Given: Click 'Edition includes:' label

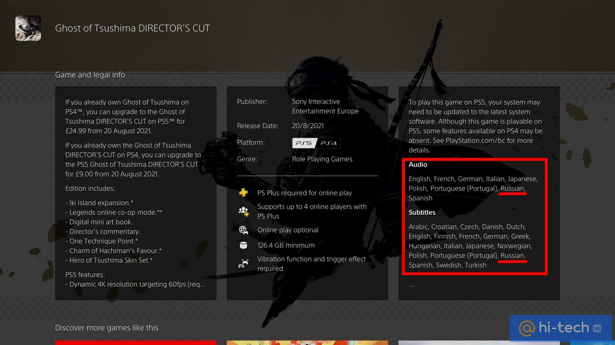Looking at the screenshot, I should click(x=90, y=189).
